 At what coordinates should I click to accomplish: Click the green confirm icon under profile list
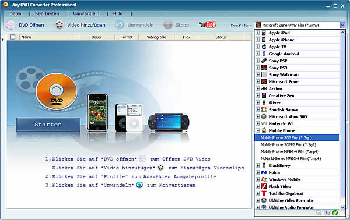pos(335,212)
